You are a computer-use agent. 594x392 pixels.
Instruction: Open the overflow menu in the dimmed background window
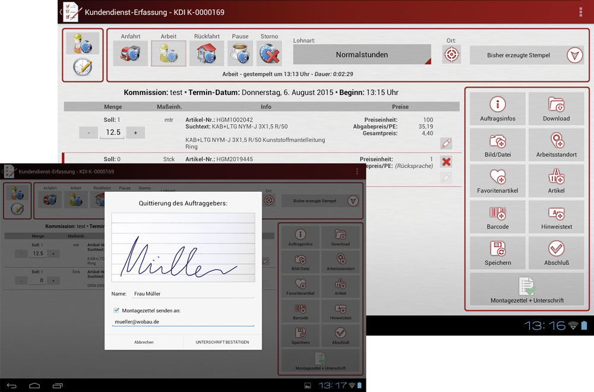pyautogui.click(x=357, y=172)
